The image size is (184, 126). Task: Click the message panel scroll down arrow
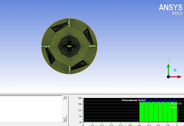[x=64, y=120]
